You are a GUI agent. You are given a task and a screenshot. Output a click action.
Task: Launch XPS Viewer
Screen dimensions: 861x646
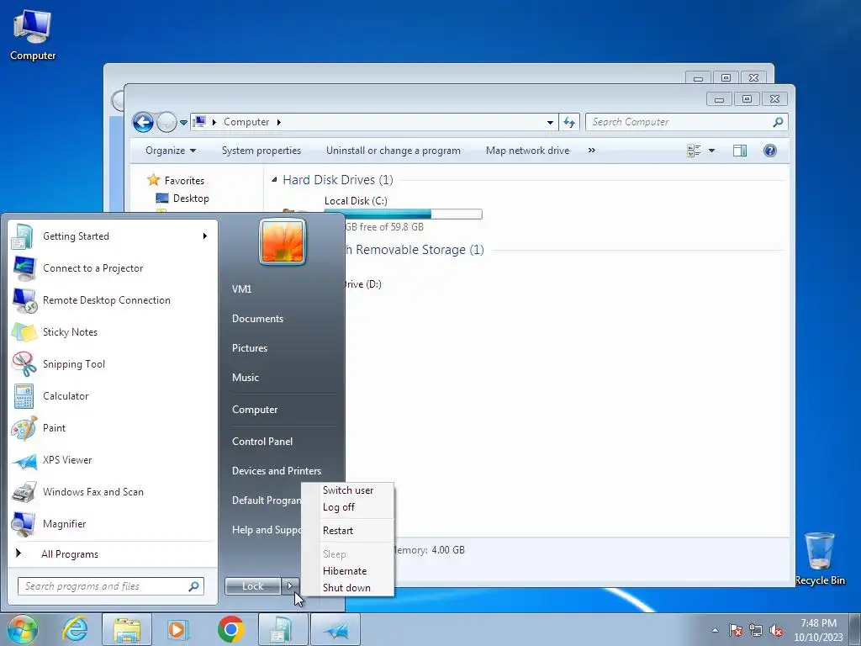tap(112, 460)
